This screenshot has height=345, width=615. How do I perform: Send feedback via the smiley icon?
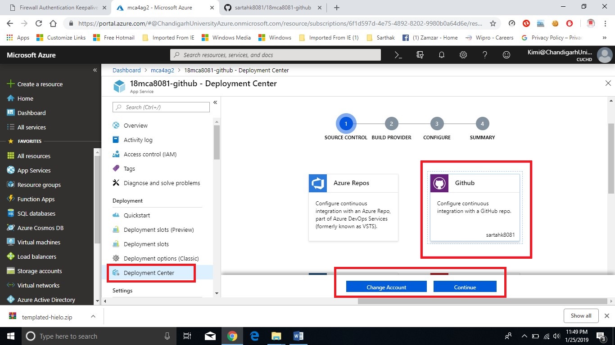[x=506, y=55]
